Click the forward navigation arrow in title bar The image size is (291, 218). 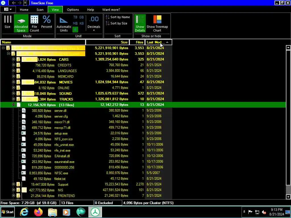pyautogui.click(x=20, y=3)
